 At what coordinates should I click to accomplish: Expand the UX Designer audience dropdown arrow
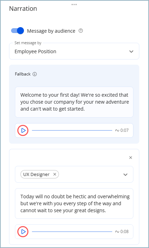pyautogui.click(x=125, y=175)
